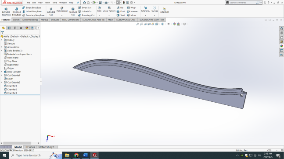Select the Revolved Boss/Base tool
This screenshot has height=159, width=284.
[x=17, y=12]
